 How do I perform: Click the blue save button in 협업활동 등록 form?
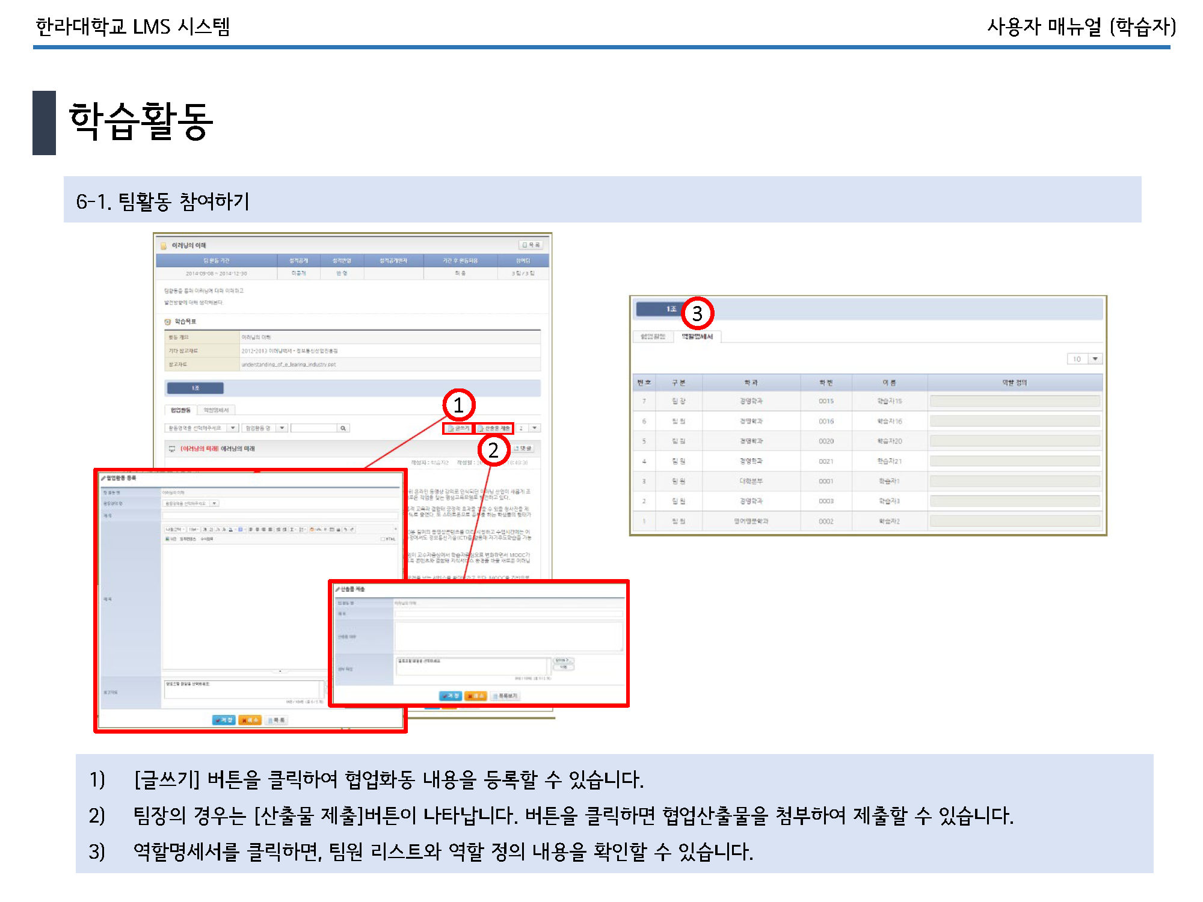(224, 720)
